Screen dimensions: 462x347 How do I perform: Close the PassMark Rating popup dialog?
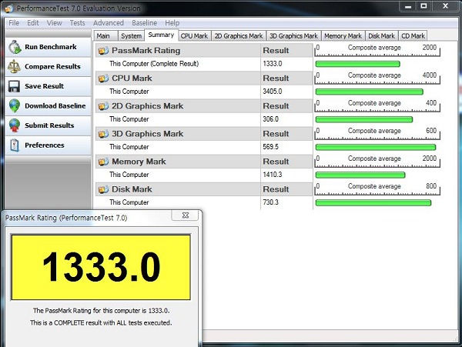point(186,215)
